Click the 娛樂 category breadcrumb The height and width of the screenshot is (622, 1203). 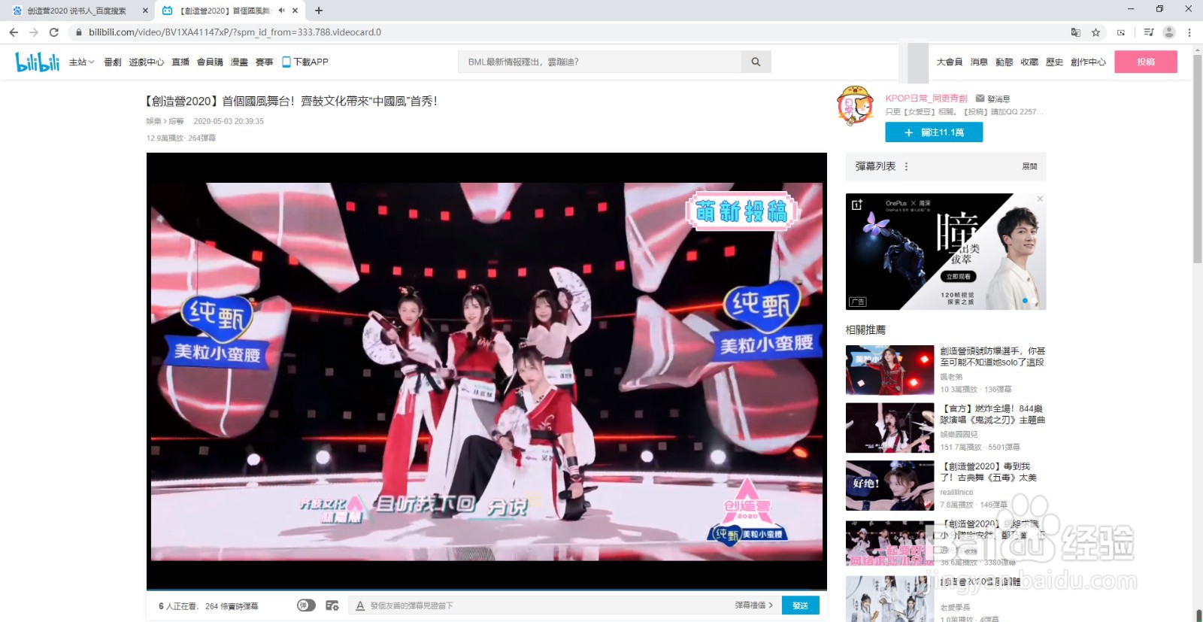[153, 121]
